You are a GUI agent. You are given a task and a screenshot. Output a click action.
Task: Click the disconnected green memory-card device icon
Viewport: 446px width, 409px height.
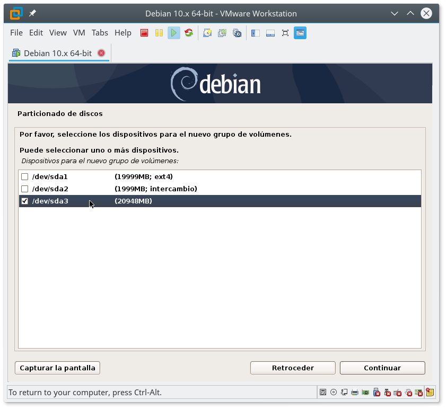pyautogui.click(x=419, y=393)
